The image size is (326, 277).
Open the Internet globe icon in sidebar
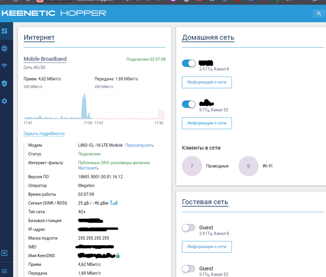pyautogui.click(x=4, y=48)
